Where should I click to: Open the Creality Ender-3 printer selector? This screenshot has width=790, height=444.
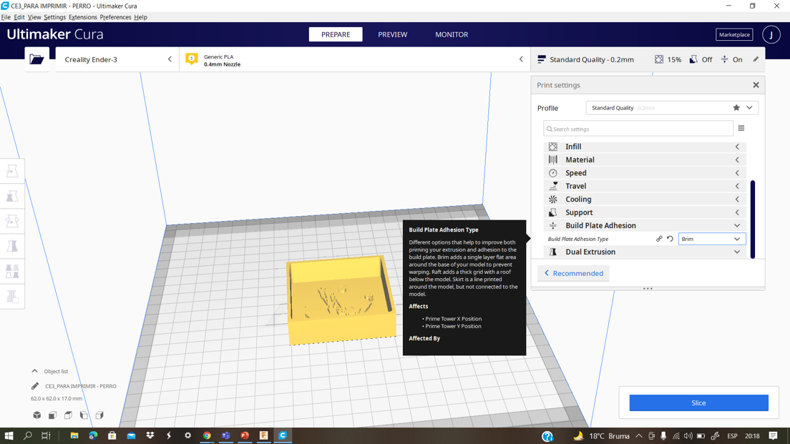(117, 59)
